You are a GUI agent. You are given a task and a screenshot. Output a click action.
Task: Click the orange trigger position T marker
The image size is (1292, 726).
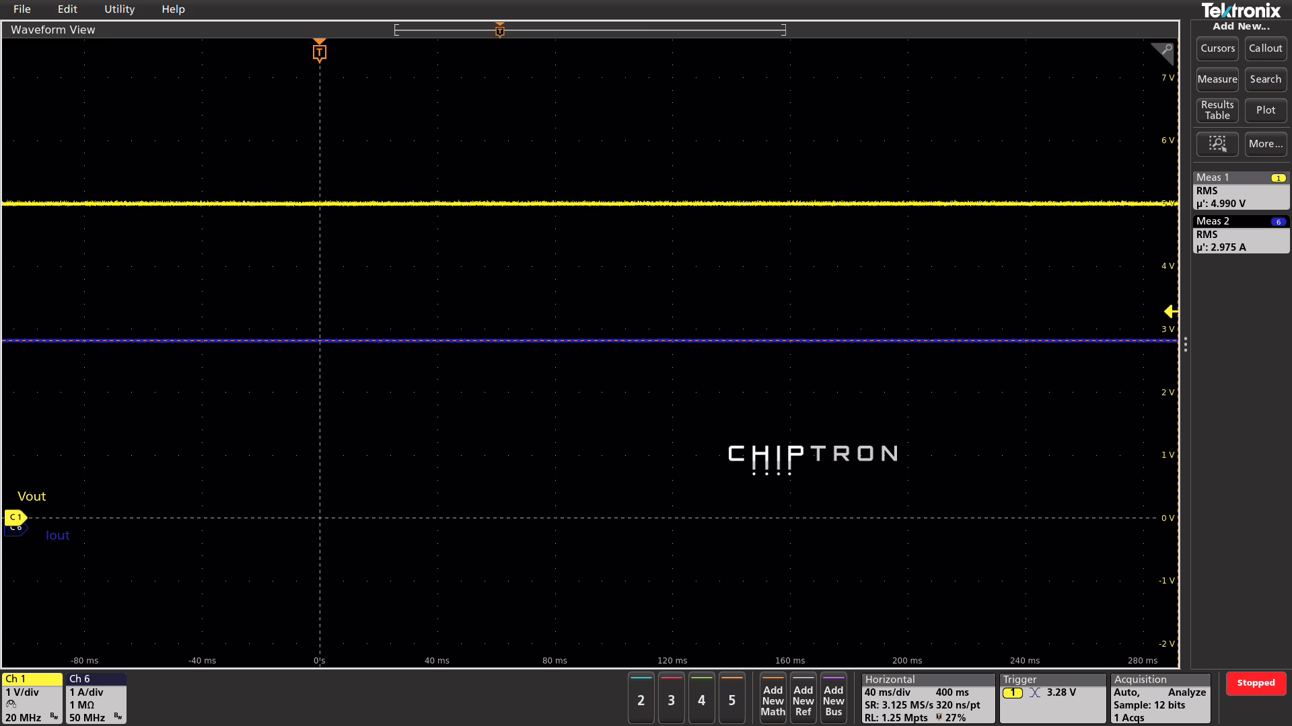pyautogui.click(x=320, y=52)
